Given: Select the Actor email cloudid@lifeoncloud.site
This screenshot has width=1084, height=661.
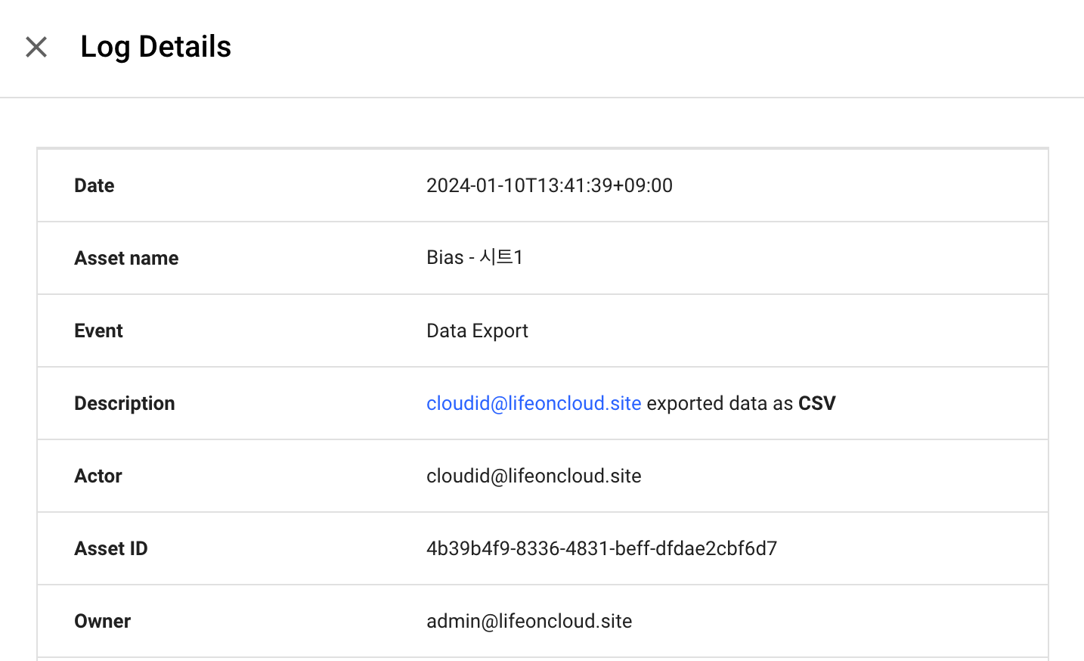Looking at the screenshot, I should tap(534, 476).
